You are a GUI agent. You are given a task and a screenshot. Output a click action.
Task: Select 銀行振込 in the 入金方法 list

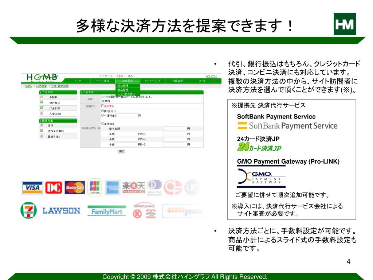(x=58, y=102)
